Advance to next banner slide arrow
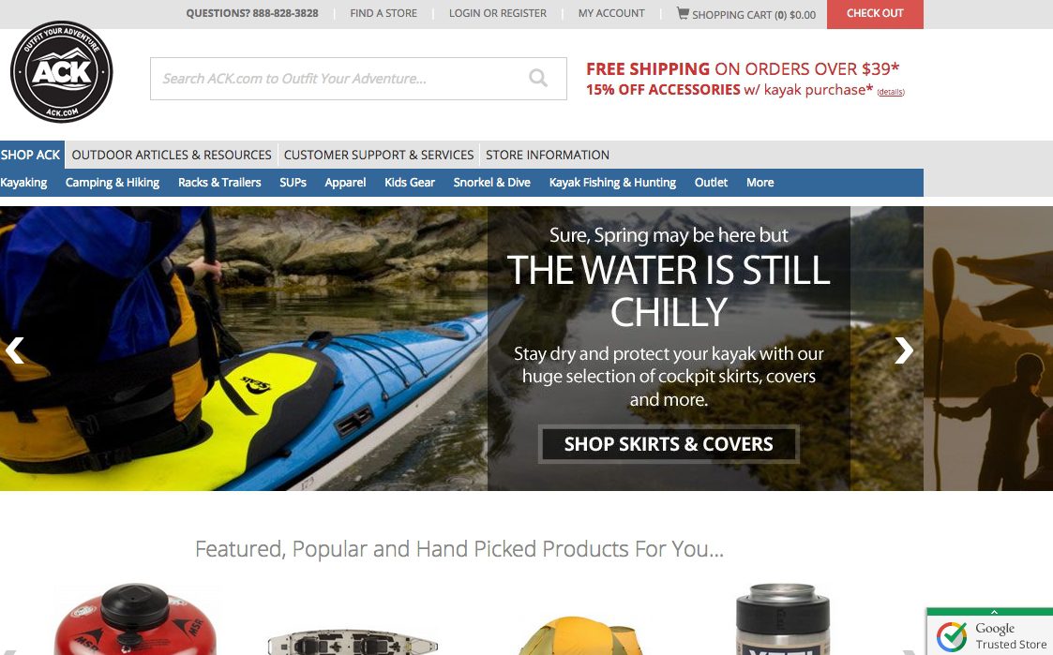This screenshot has width=1053, height=655. (x=904, y=350)
